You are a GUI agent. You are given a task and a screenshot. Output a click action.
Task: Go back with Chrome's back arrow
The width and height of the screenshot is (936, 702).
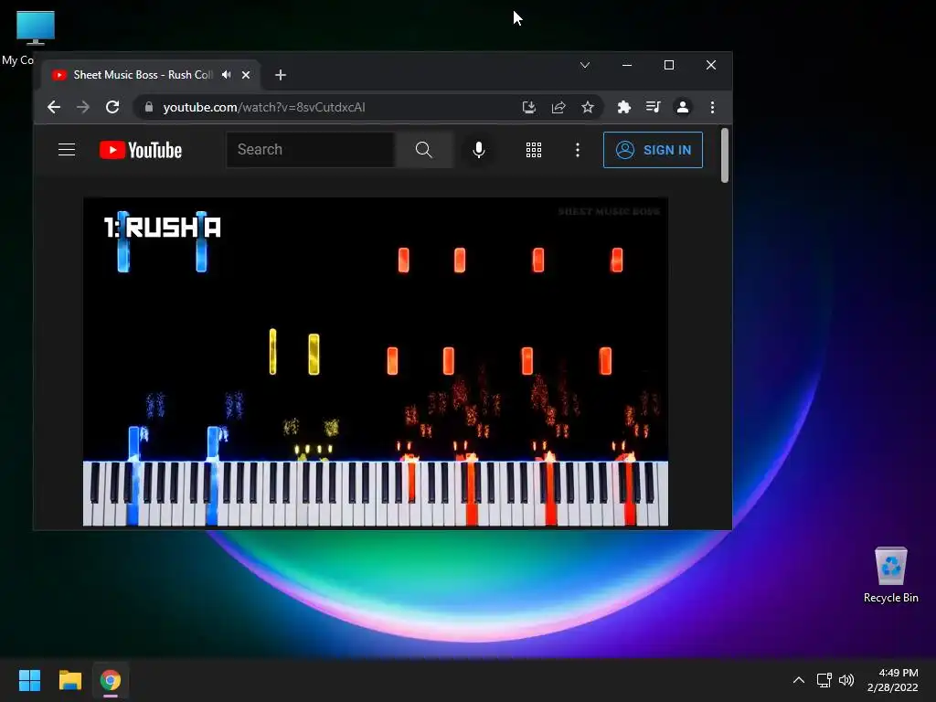[54, 107]
